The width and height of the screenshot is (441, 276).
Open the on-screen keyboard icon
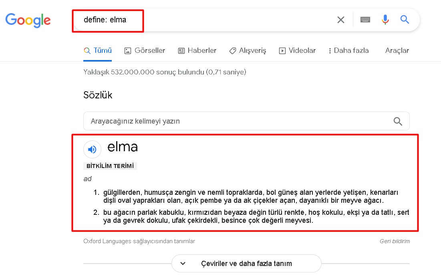tap(365, 20)
